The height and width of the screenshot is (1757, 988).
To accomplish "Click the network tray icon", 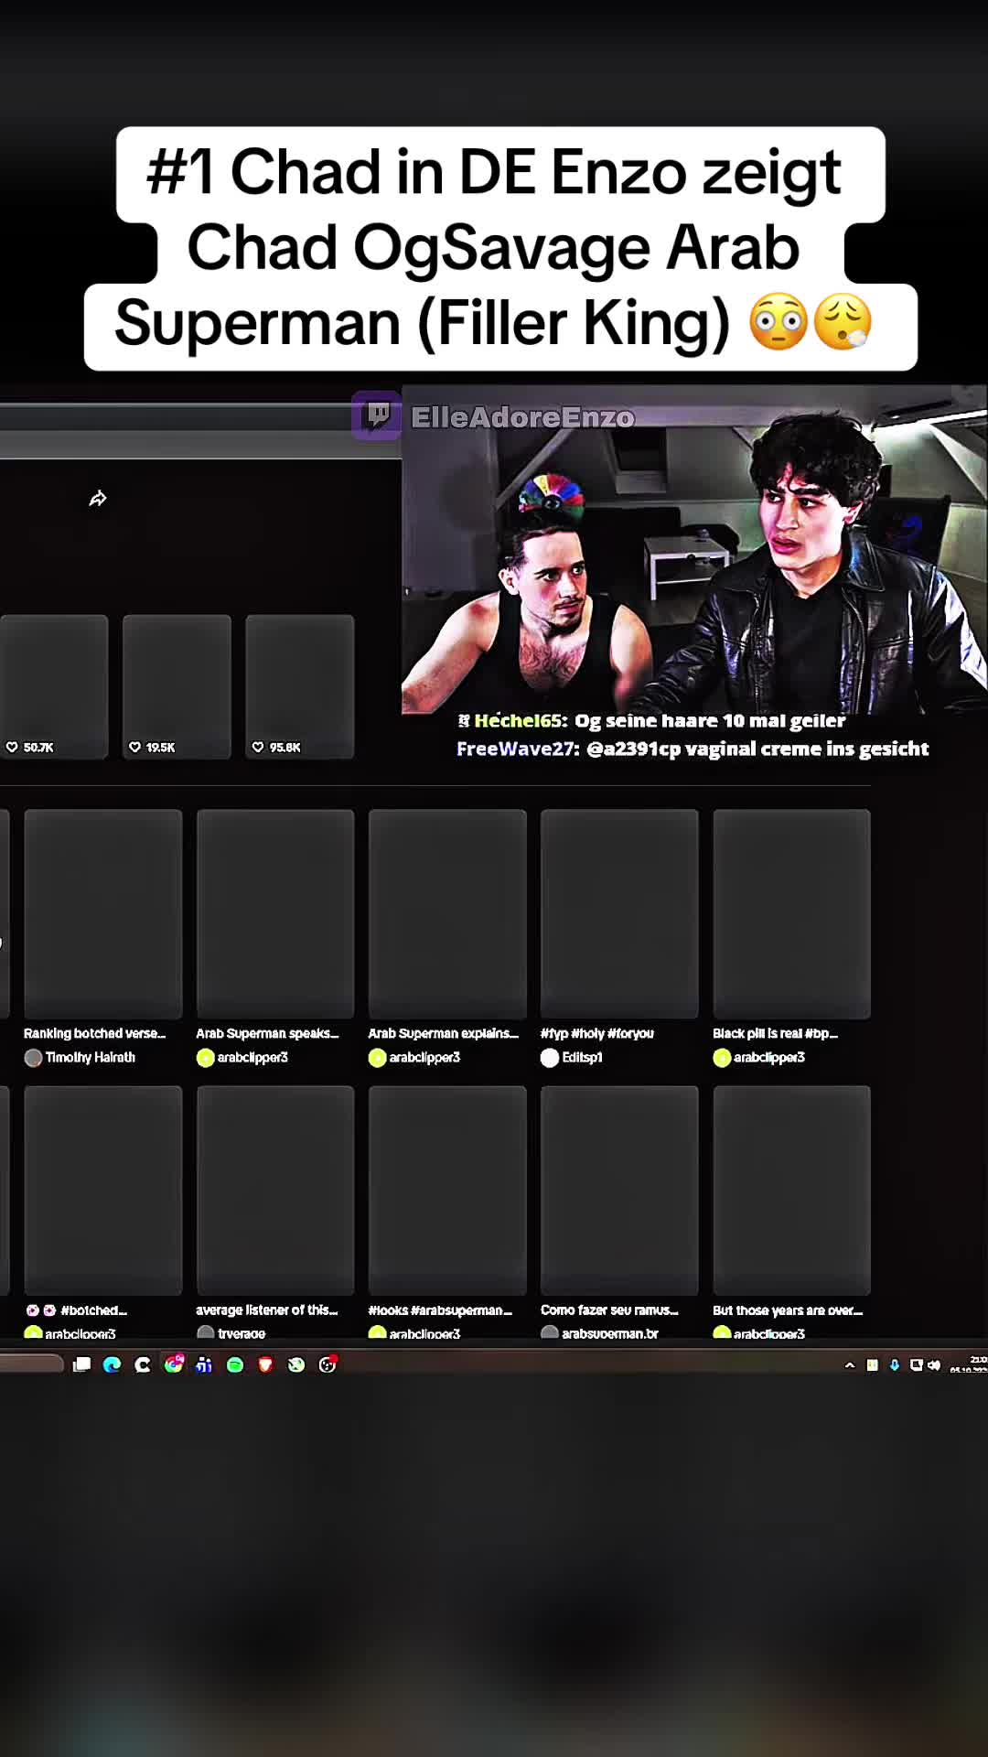I will [916, 1364].
